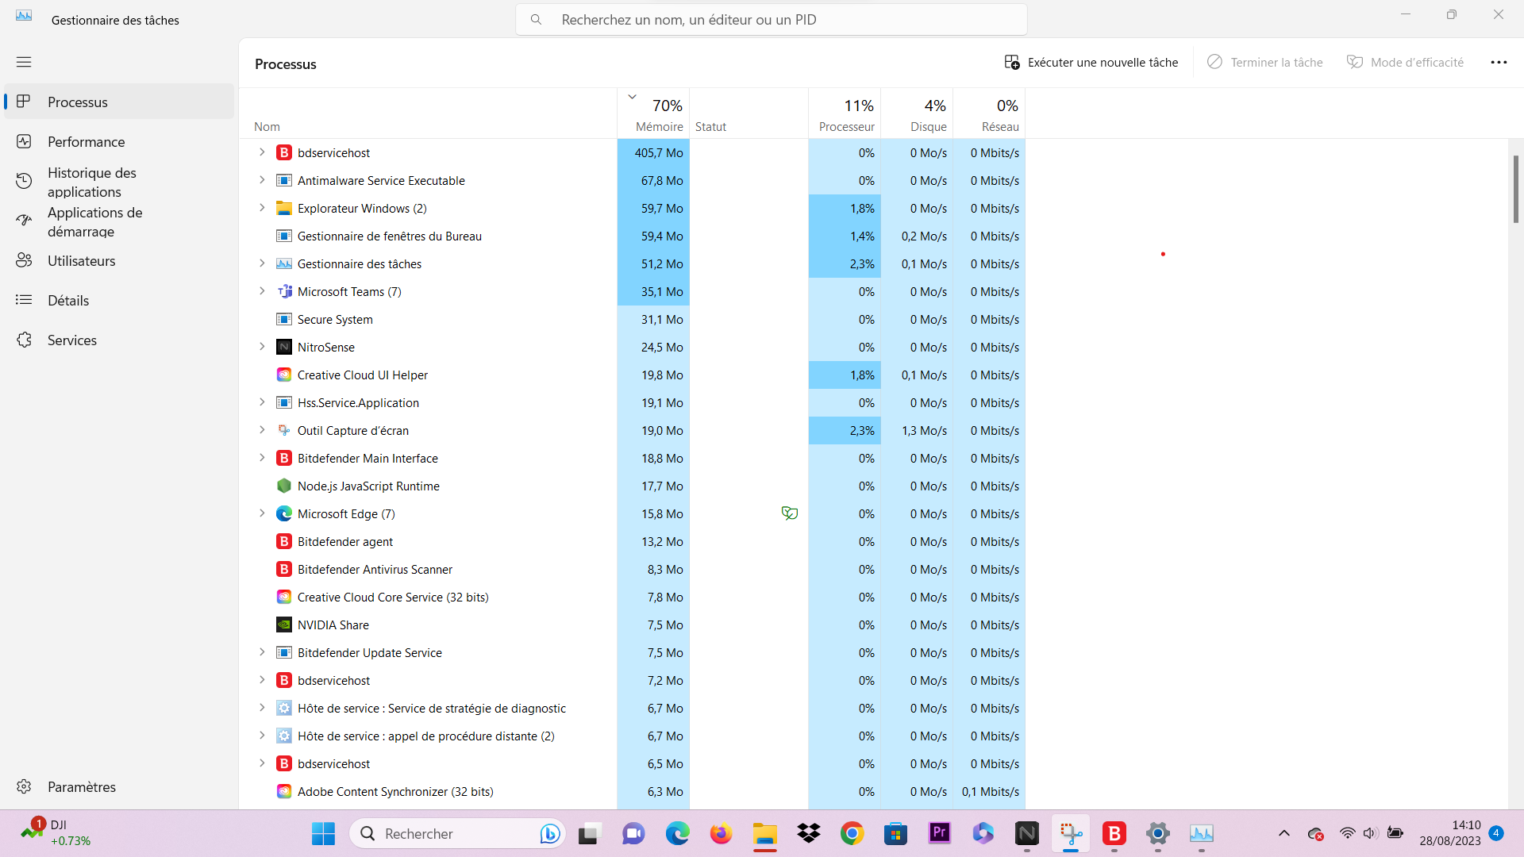
Task: Click the Terminer la tâche button
Action: [x=1264, y=62]
